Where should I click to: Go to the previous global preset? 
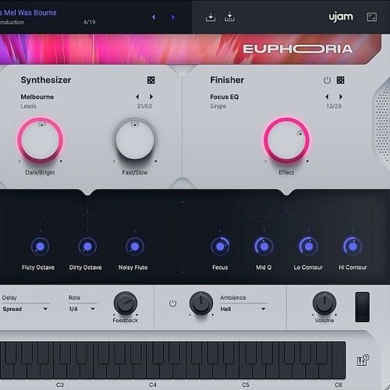[154, 17]
